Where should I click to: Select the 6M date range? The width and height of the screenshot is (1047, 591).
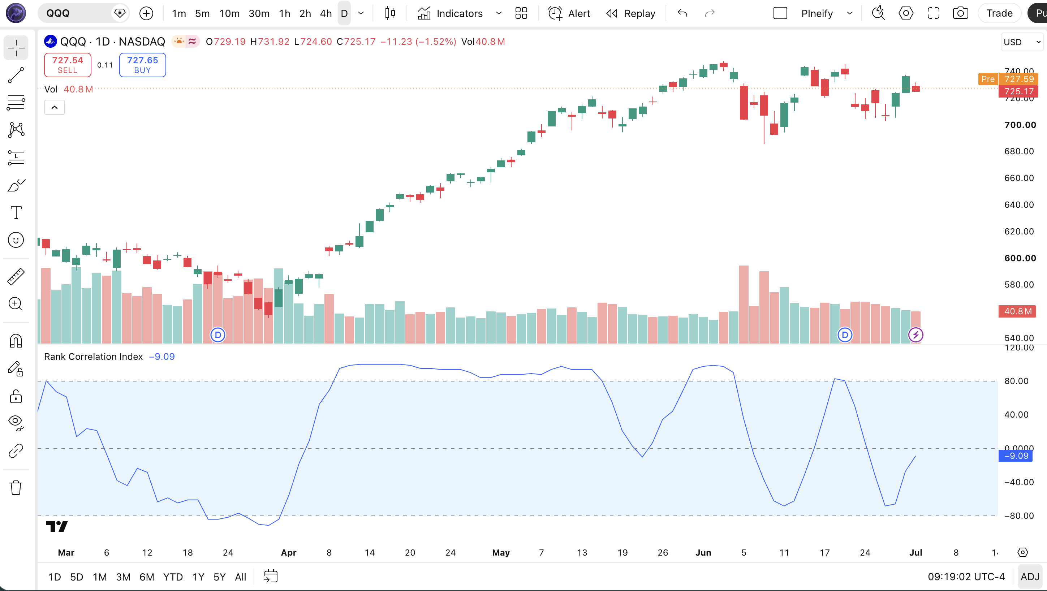pos(147,577)
